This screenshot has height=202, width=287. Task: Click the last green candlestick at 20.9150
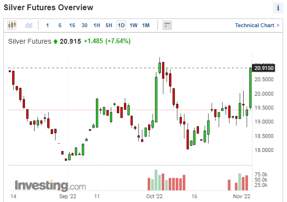250,87
